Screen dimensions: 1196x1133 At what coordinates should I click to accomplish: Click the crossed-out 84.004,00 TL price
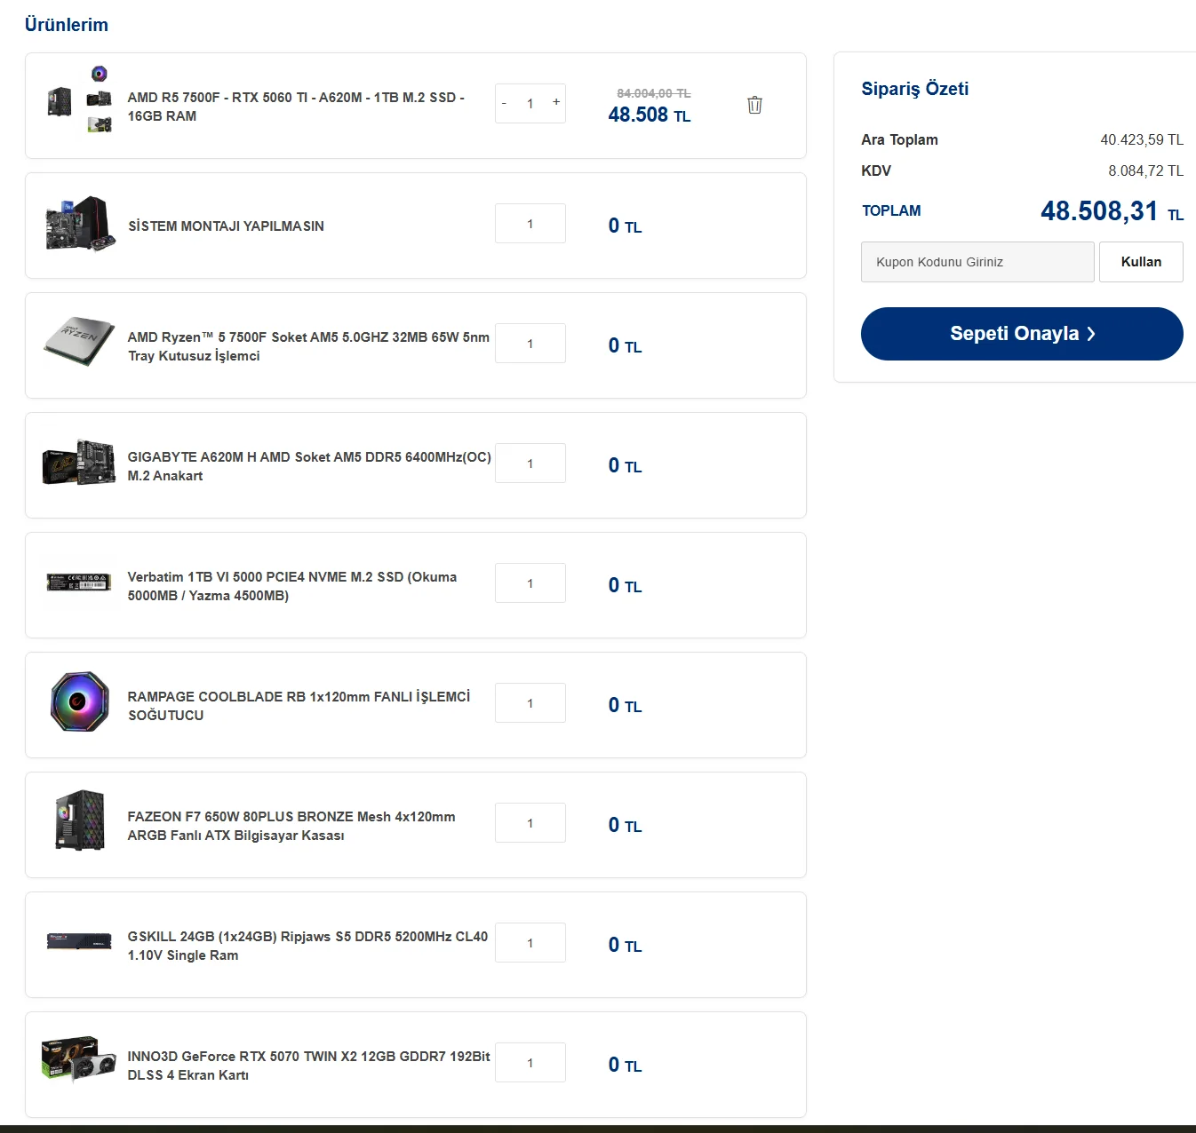(654, 93)
